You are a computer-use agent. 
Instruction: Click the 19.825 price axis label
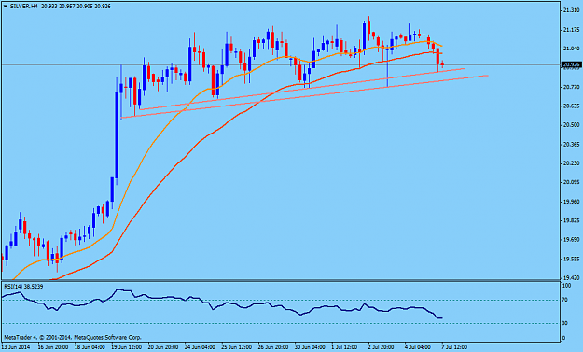point(571,220)
